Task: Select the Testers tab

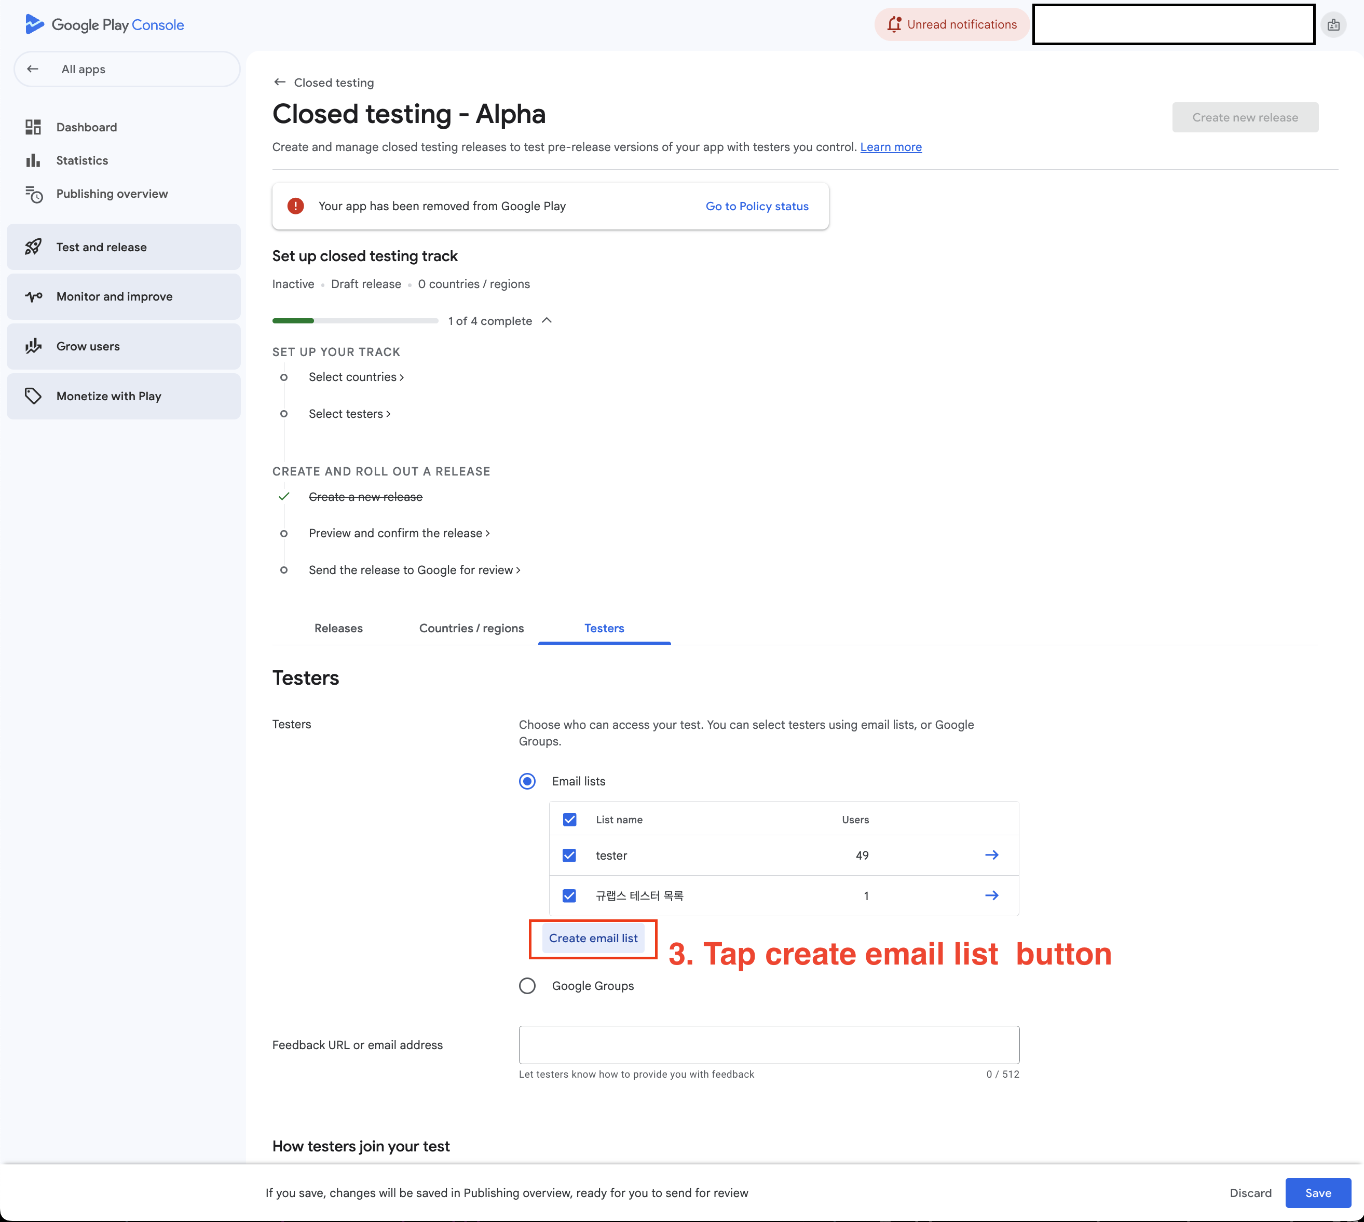Action: [604, 628]
